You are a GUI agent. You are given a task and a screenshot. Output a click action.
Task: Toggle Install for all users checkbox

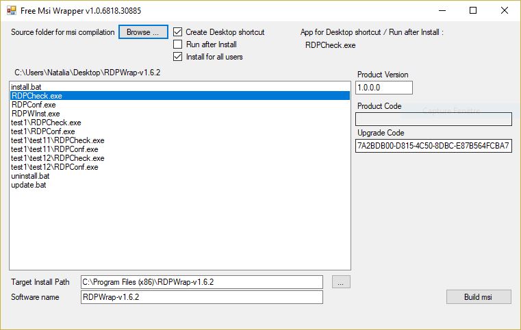pos(178,57)
